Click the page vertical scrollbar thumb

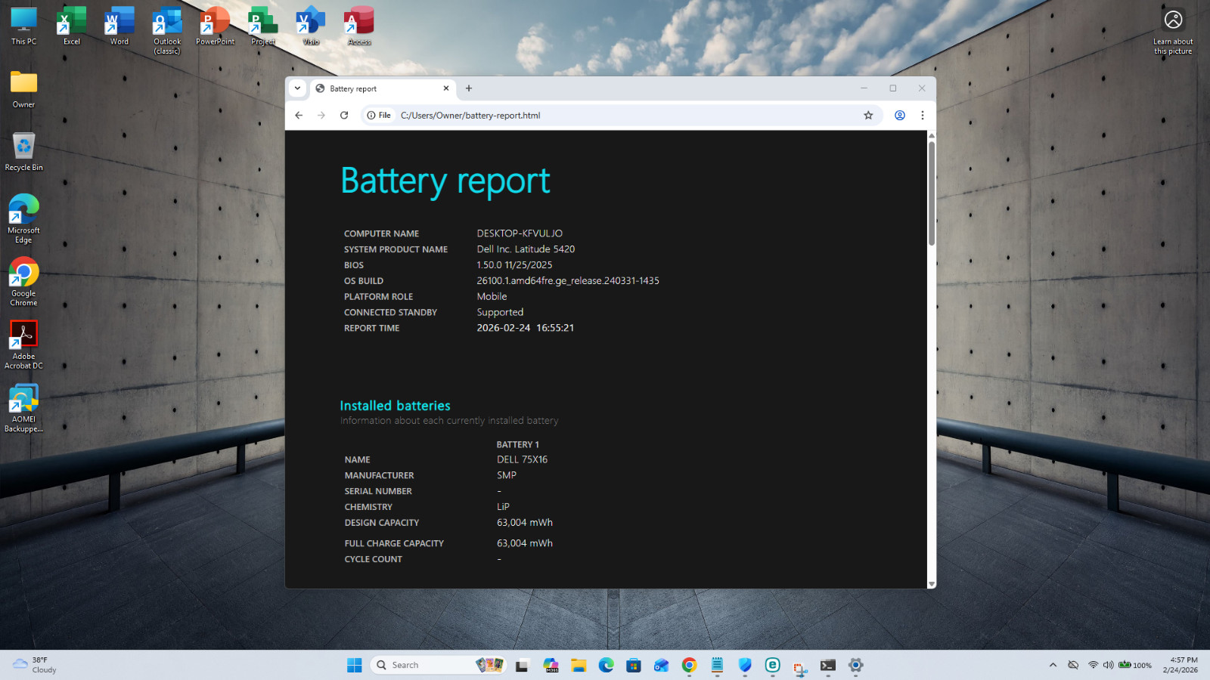click(932, 193)
